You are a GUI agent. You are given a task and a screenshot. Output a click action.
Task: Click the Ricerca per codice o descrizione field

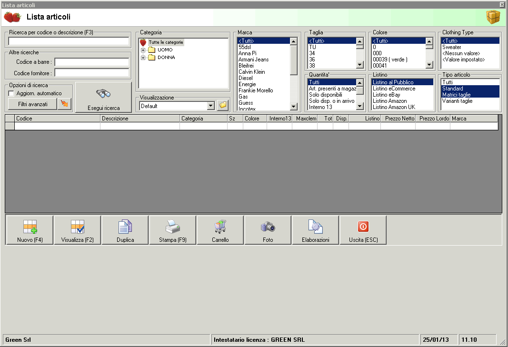click(69, 41)
